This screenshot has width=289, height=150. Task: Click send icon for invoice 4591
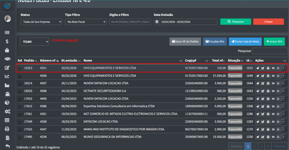pyautogui.click(x=257, y=68)
